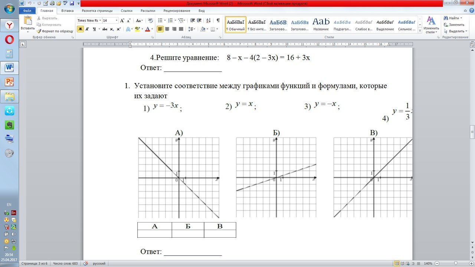Screen dimensions: 475x267
Task: Toggle bold formatting Ж
Action: click(x=81, y=29)
